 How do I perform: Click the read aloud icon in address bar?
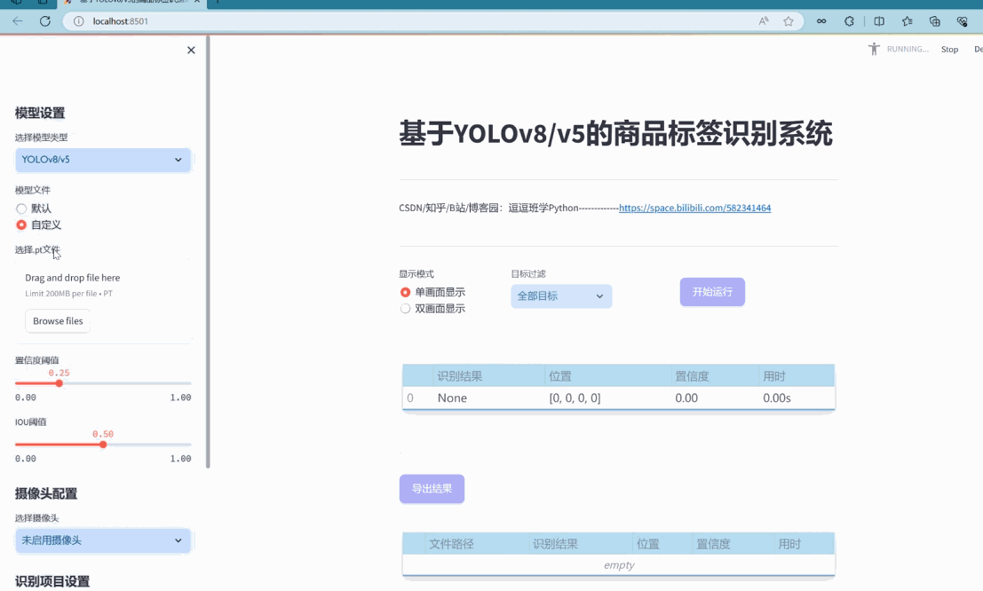763,21
